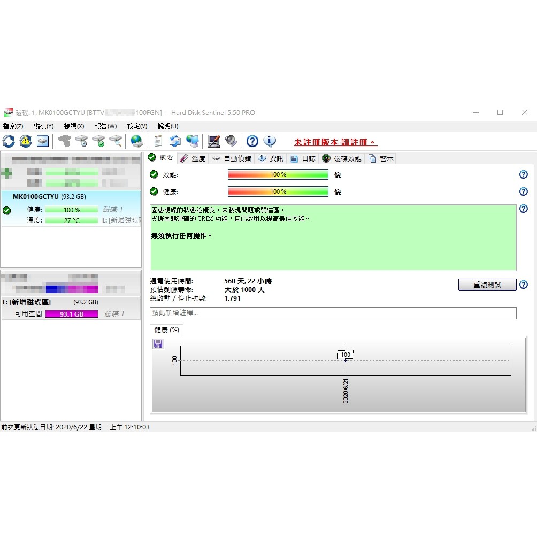Click the globe over disk toolbar icon
Screen dimensions: 537x537
136,141
